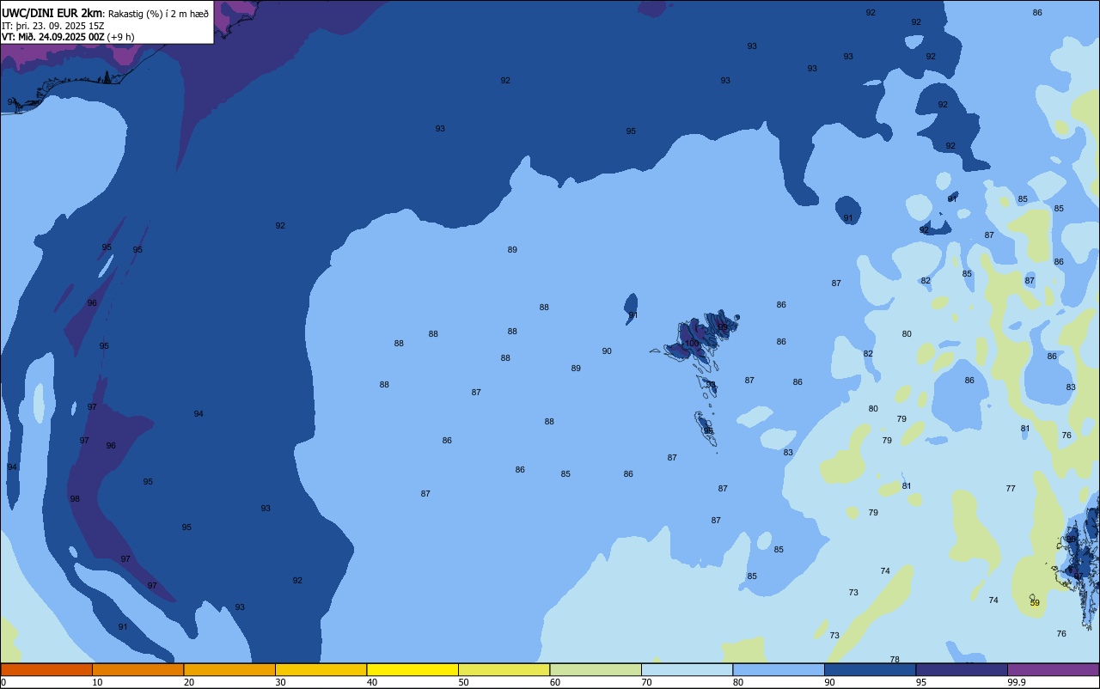The height and width of the screenshot is (689, 1100).
Task: Select the "40" legend tick label
Action: pyautogui.click(x=372, y=682)
